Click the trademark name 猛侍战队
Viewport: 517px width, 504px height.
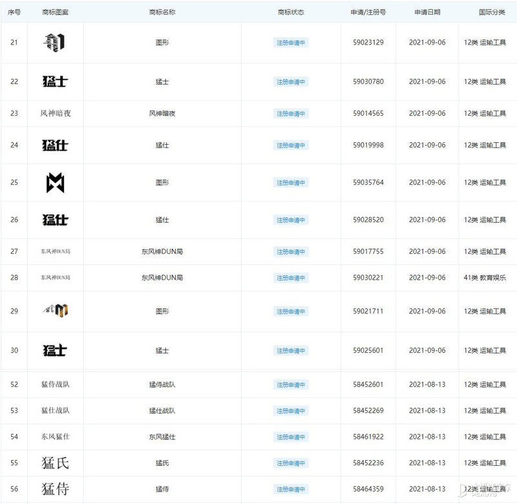(x=162, y=384)
